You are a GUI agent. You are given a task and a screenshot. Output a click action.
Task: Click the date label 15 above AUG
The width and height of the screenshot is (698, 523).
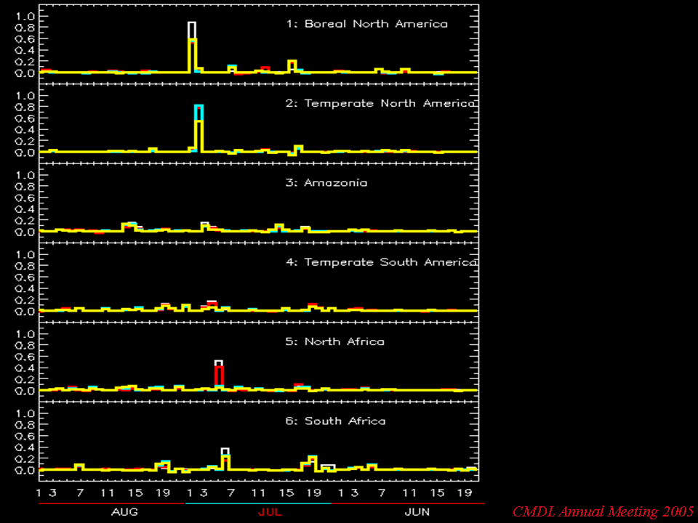click(135, 492)
